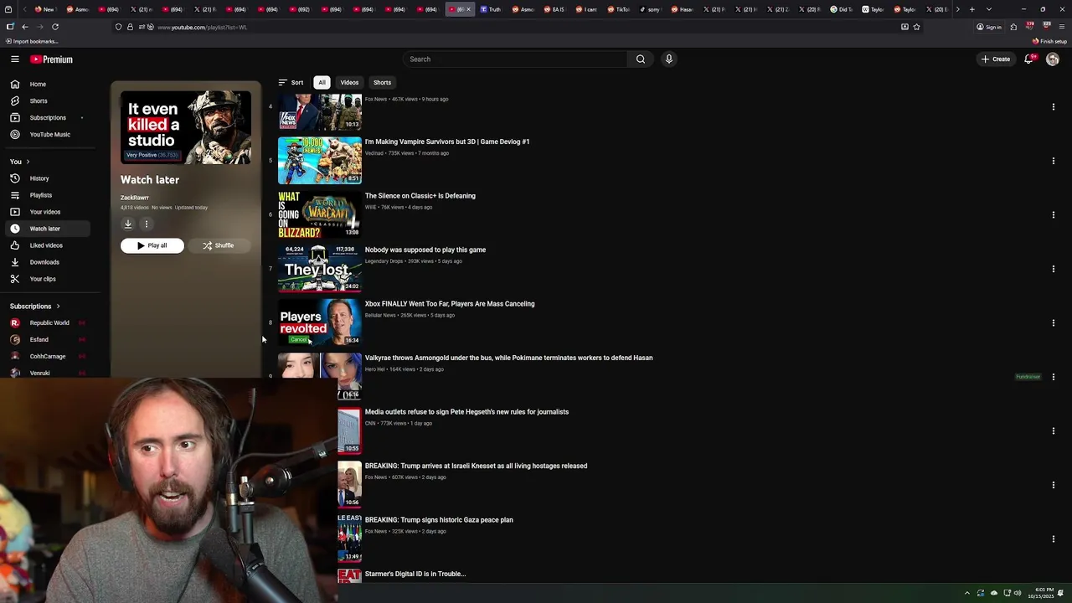Open options for Xbox FINALLY Went Too Far
The width and height of the screenshot is (1072, 603).
(1054, 322)
